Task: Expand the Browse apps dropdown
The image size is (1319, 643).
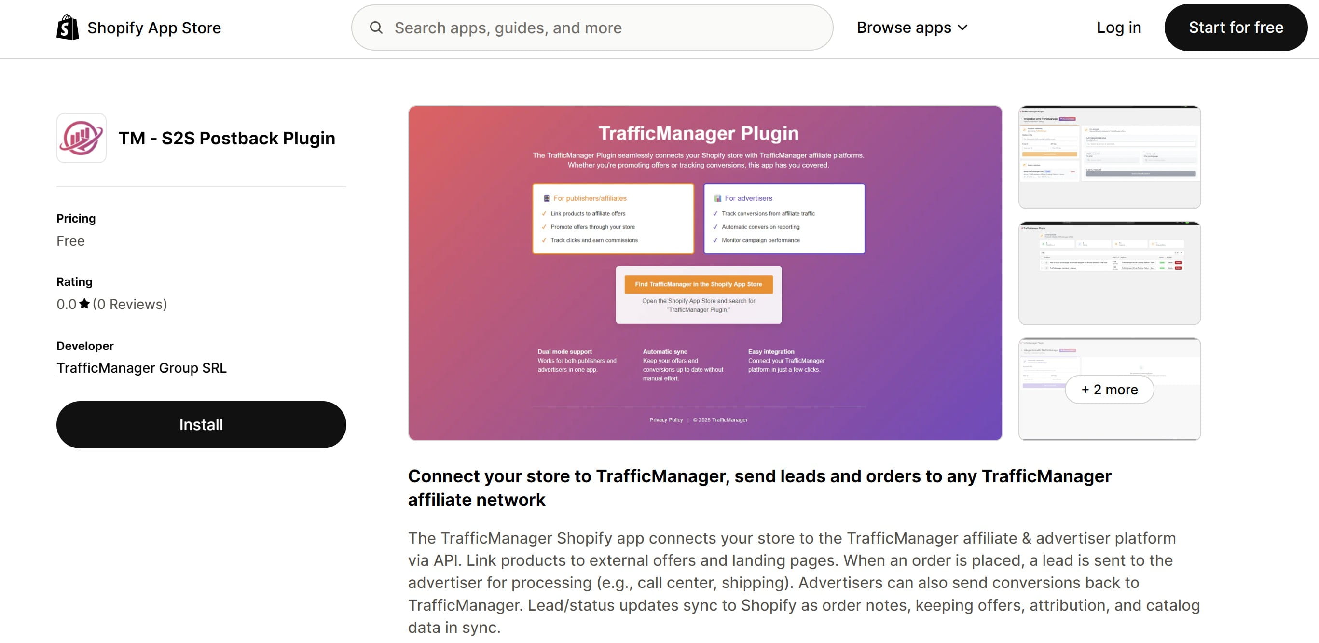Action: coord(912,28)
